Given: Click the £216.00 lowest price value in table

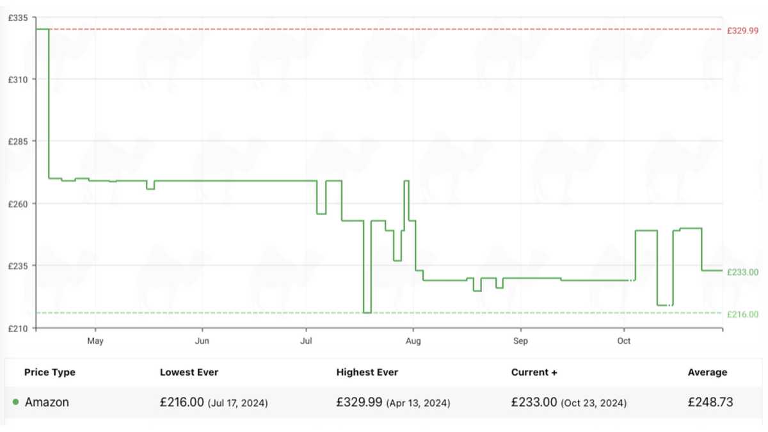Looking at the screenshot, I should click(x=182, y=403).
